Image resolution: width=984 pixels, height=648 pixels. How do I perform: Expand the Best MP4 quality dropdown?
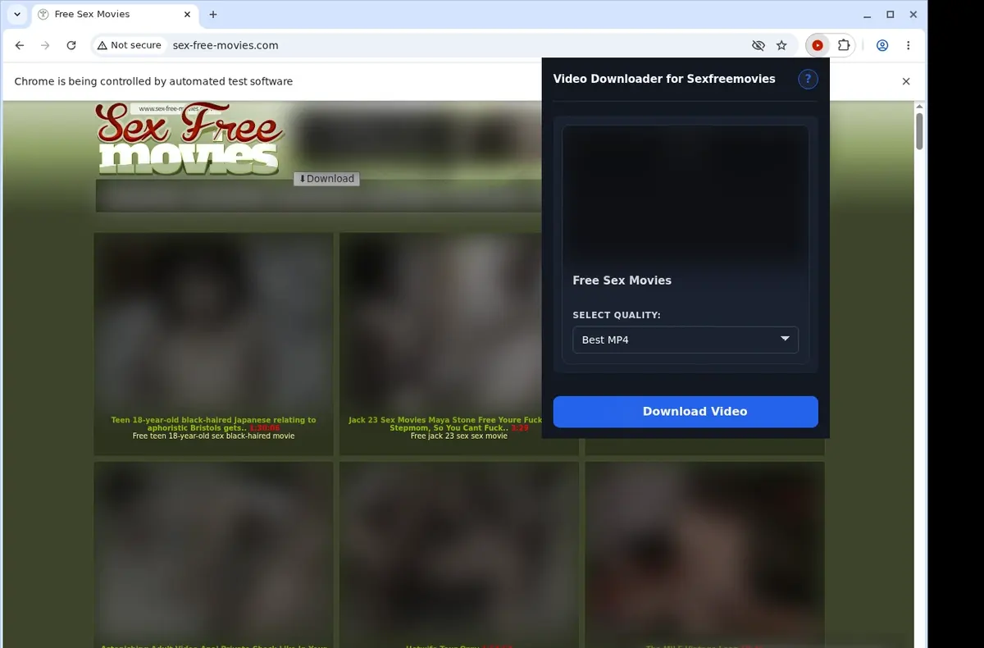coord(686,340)
